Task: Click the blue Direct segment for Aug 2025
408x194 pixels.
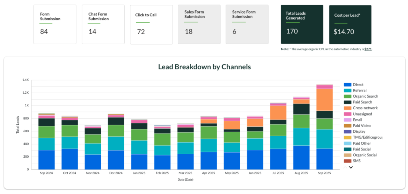Action: point(301,157)
